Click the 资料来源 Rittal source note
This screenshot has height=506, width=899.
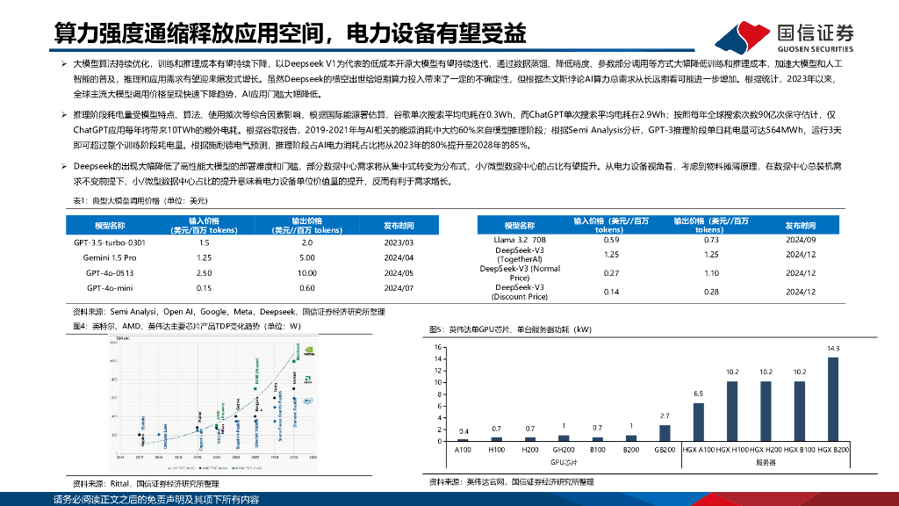[x=146, y=484]
